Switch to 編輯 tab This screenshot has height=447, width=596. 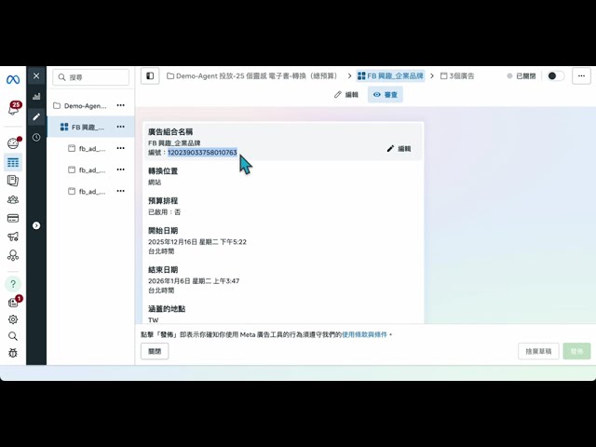346,95
